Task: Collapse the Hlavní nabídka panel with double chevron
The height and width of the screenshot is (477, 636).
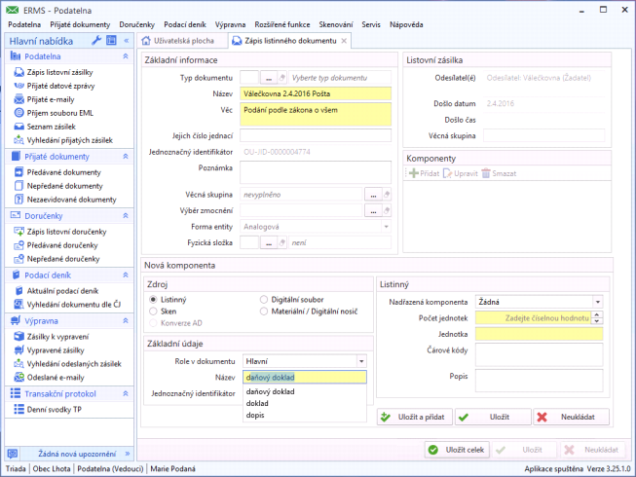Action: 127,41
